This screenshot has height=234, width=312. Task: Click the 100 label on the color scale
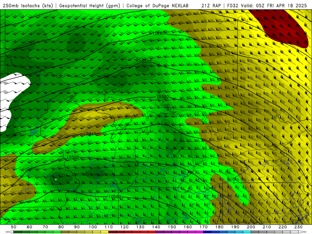point(92,227)
